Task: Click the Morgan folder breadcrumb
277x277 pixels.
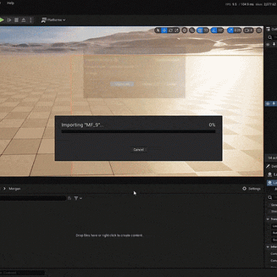Action: pos(15,188)
